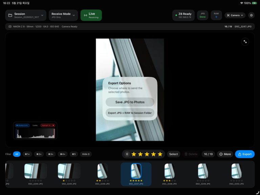This screenshot has height=195, width=260.
Task: Filter by 4+ stars
Action: 63,154
